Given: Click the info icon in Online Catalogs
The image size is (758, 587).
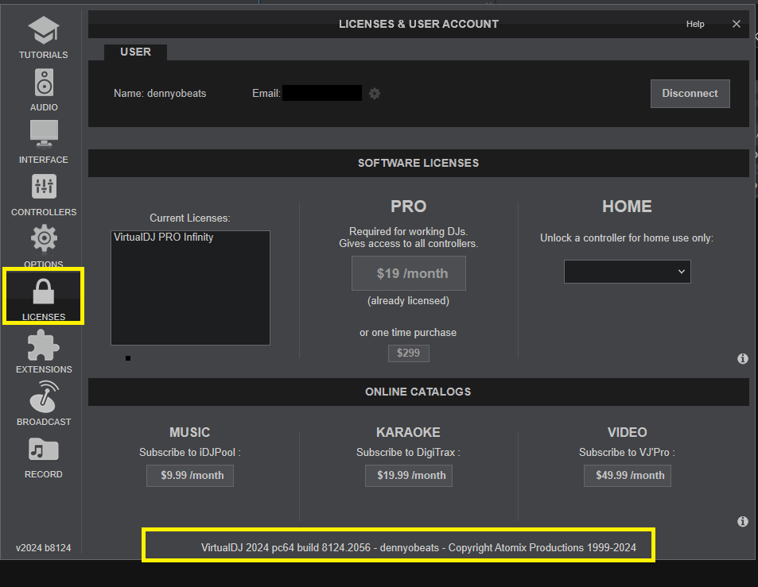Looking at the screenshot, I should tap(743, 521).
